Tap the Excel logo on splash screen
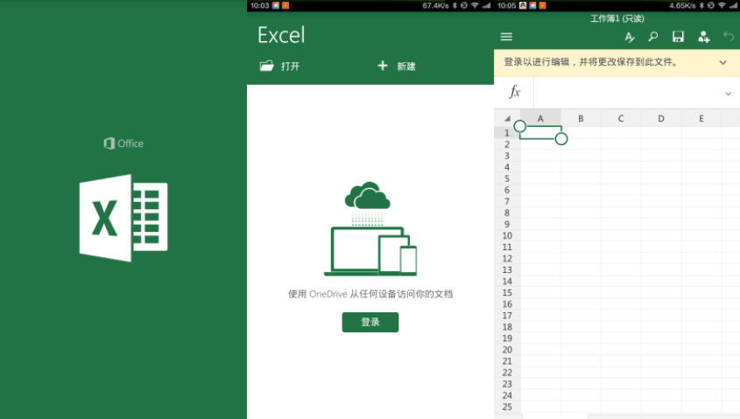 123,218
